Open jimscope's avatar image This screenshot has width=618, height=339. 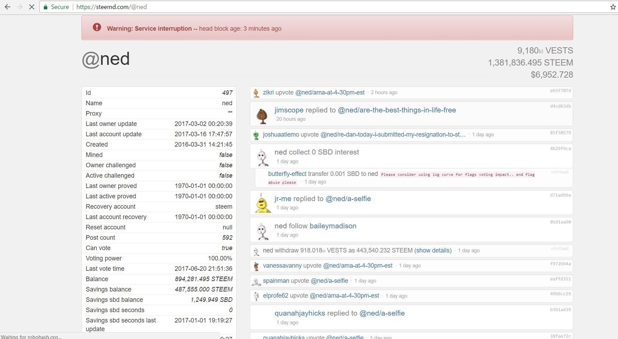262,115
